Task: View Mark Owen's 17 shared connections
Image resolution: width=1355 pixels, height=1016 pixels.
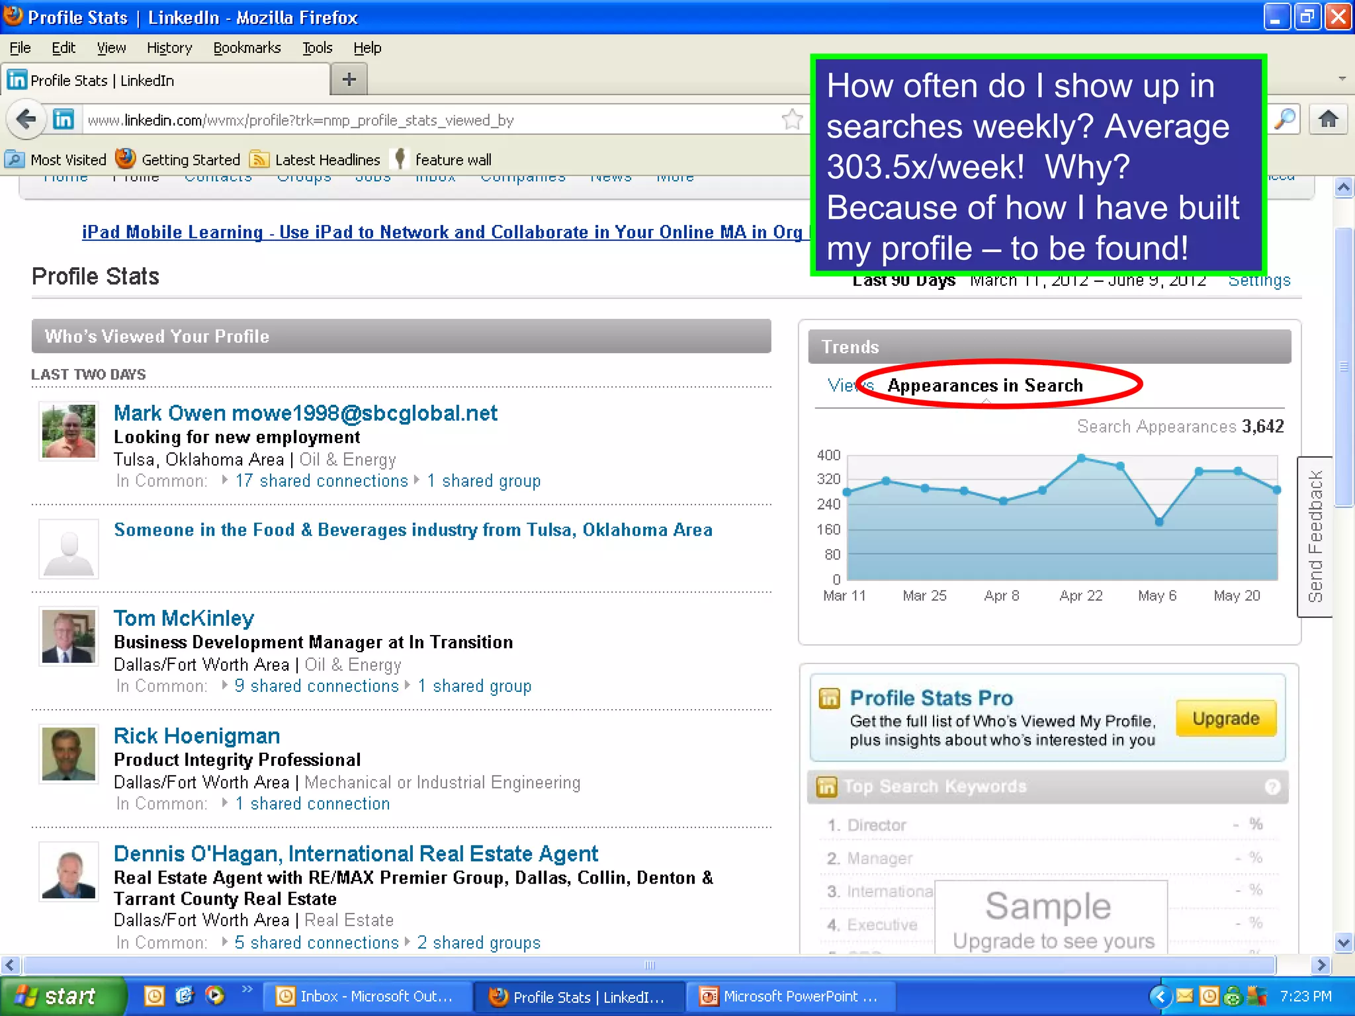Action: click(x=322, y=481)
